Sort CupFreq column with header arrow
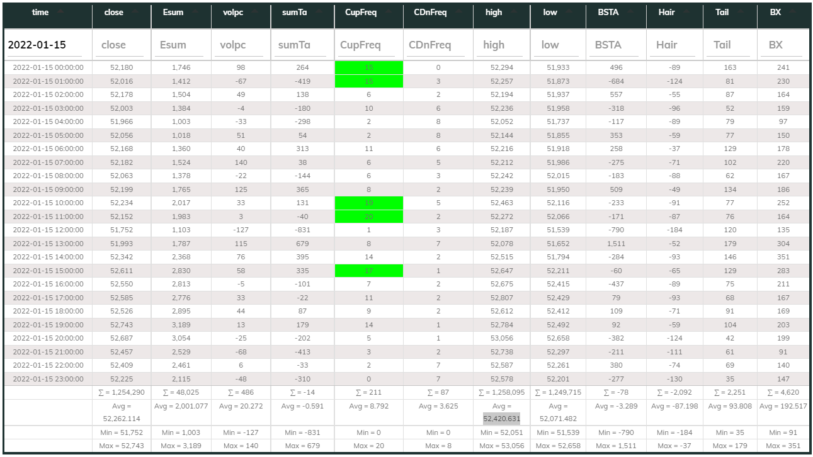The width and height of the screenshot is (813, 457). (387, 13)
